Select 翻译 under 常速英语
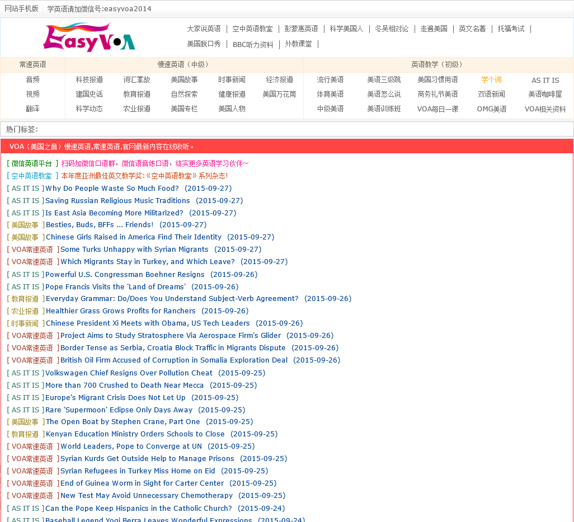 [32, 109]
